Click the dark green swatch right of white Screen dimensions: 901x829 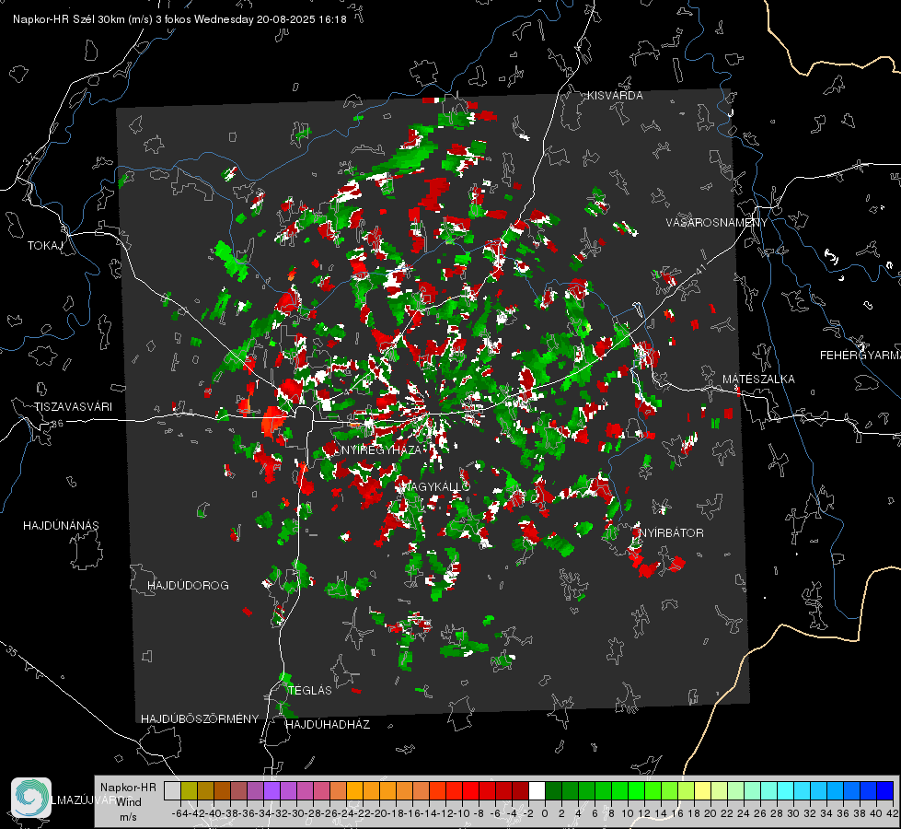(x=553, y=790)
